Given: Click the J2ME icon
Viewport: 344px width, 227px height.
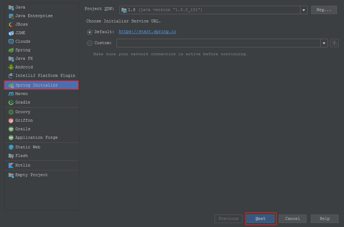Looking at the screenshot, I should click(x=11, y=33).
